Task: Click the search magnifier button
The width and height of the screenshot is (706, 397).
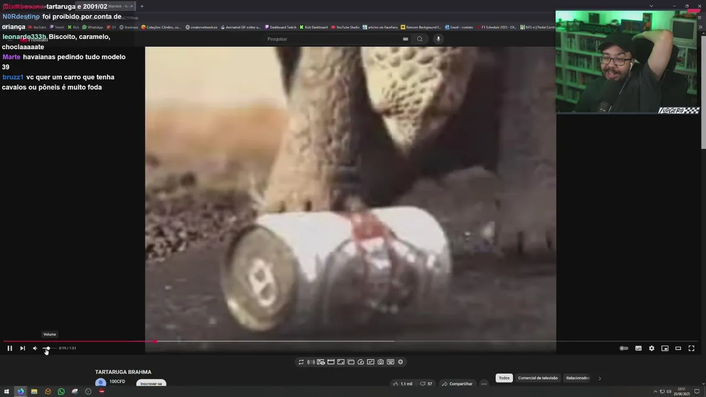Action: coord(420,39)
